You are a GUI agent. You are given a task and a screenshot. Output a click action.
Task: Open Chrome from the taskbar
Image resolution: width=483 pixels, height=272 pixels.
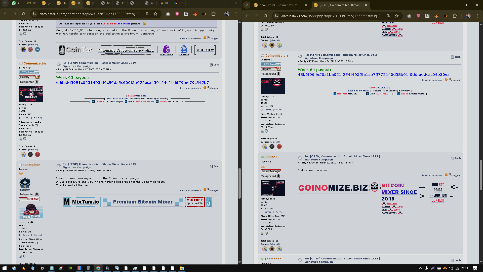pyautogui.click(x=98, y=268)
